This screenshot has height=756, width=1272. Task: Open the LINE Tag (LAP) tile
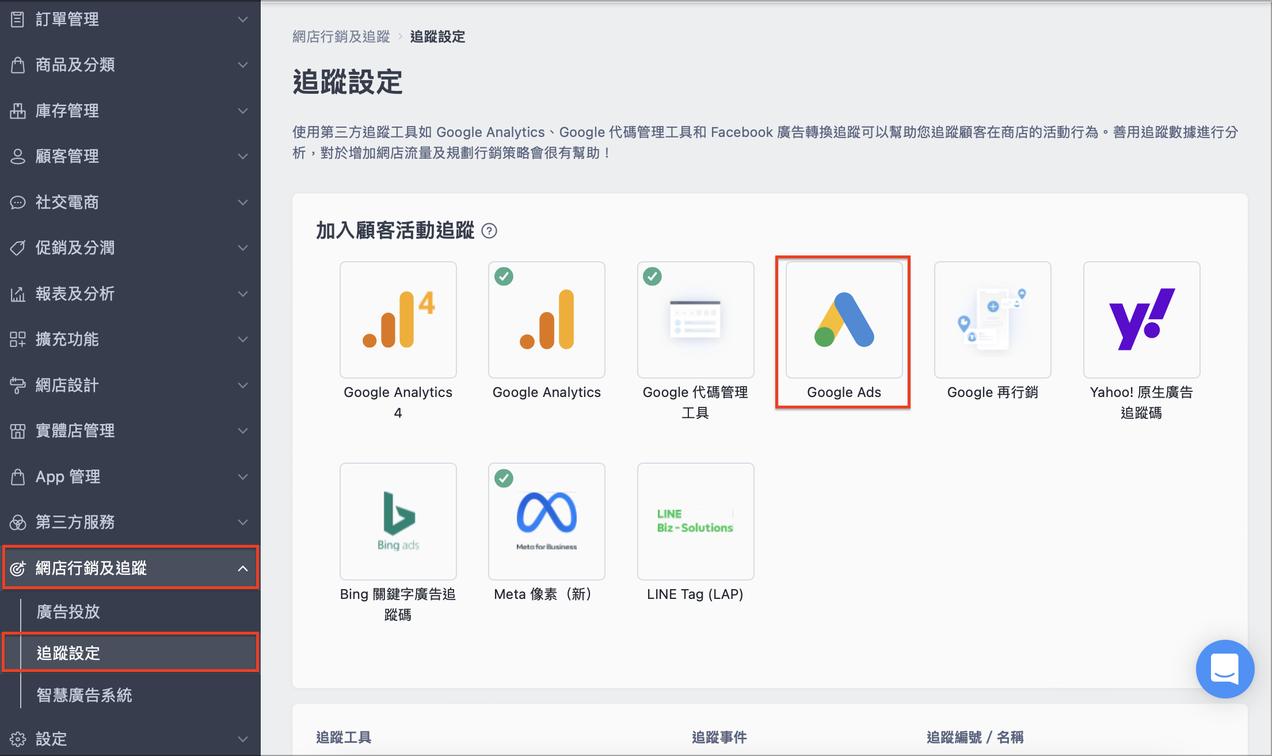click(696, 521)
